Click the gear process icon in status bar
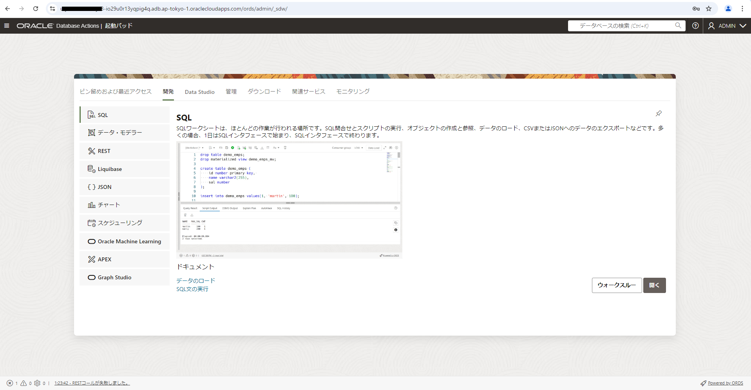This screenshot has height=390, width=751. [37, 383]
